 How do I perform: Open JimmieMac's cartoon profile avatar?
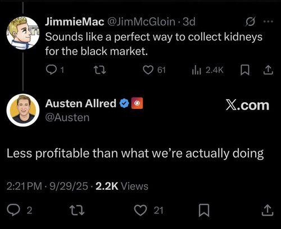click(23, 33)
